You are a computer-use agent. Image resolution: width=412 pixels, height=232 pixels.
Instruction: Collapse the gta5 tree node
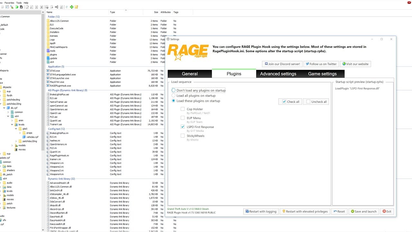point(16,129)
